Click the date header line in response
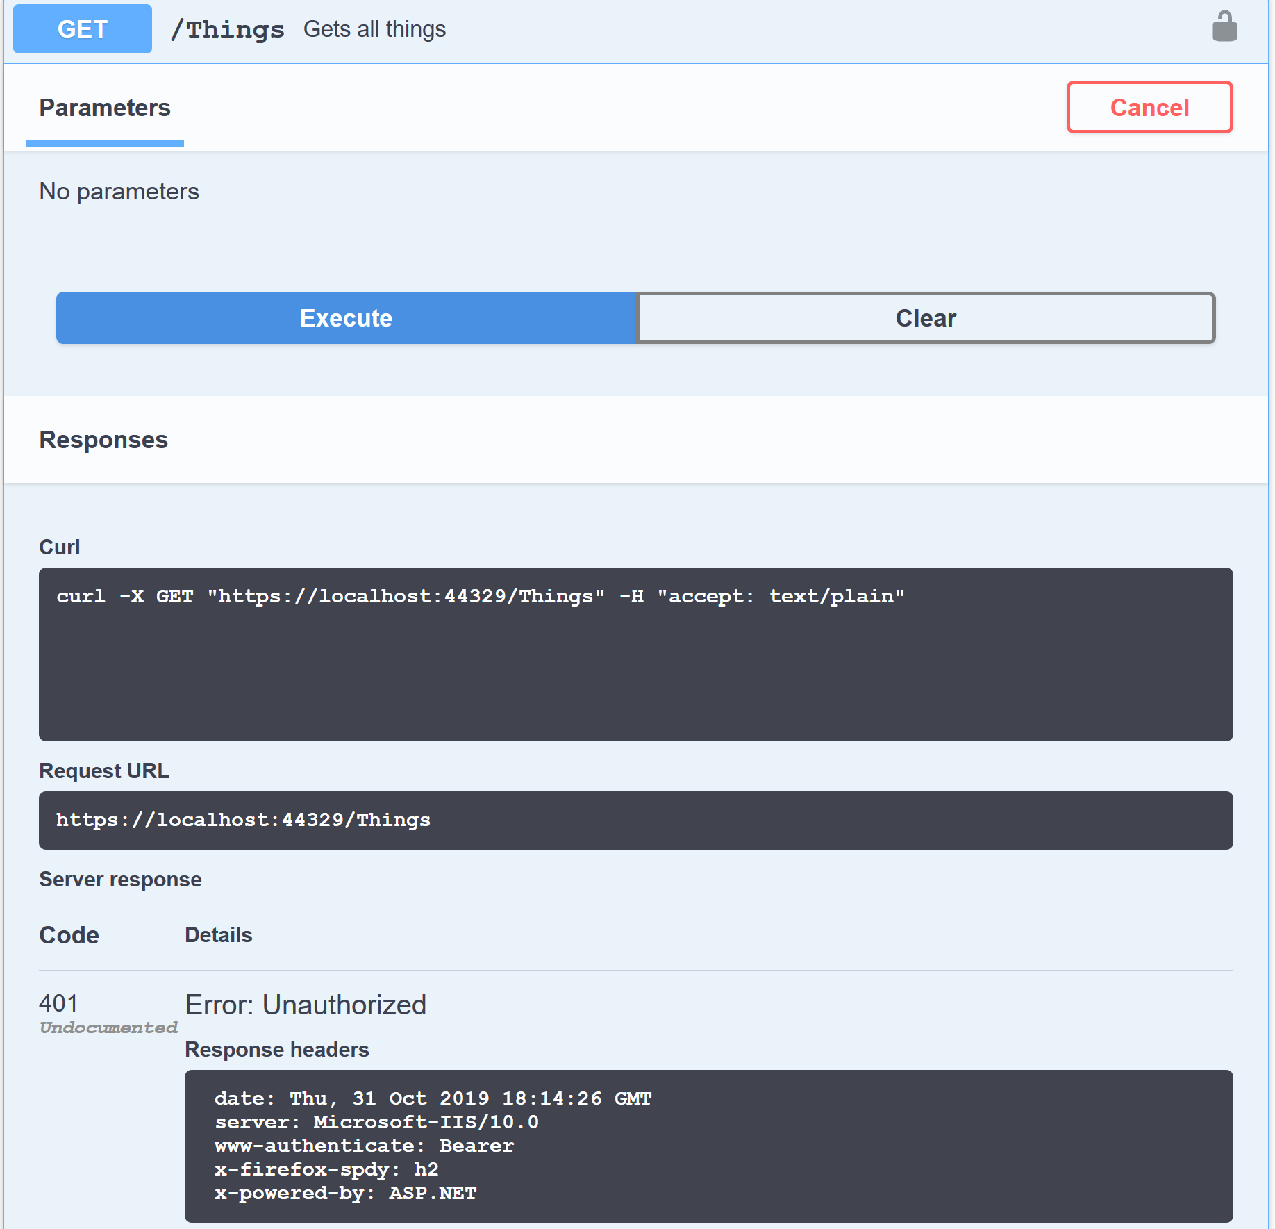 coord(433,1098)
